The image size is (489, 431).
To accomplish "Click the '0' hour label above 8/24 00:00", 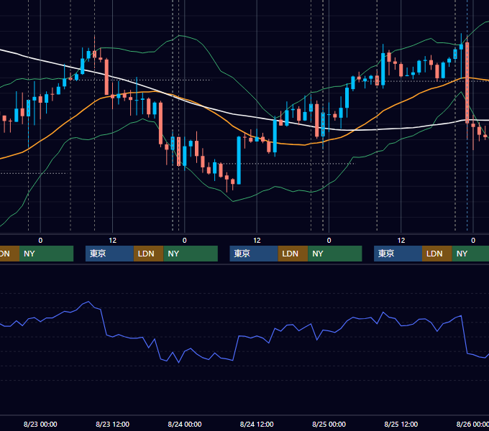I will pos(185,241).
